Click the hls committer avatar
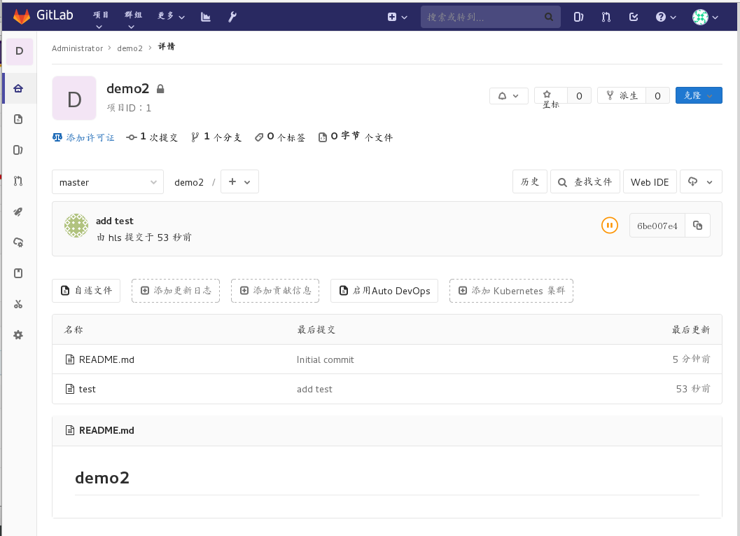 coord(76,226)
